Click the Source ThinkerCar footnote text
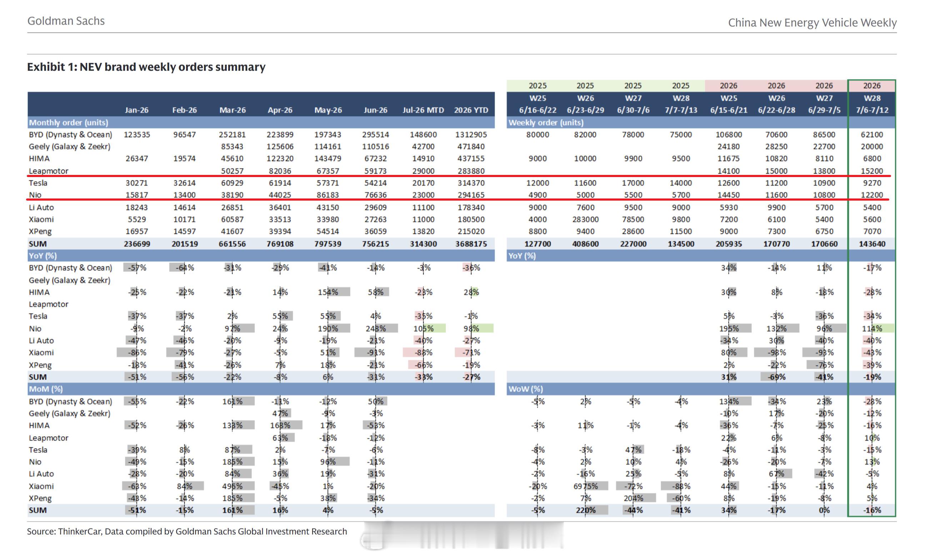925x559 pixels. click(187, 531)
